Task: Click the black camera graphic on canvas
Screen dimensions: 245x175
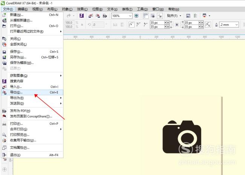Action: tap(182, 137)
